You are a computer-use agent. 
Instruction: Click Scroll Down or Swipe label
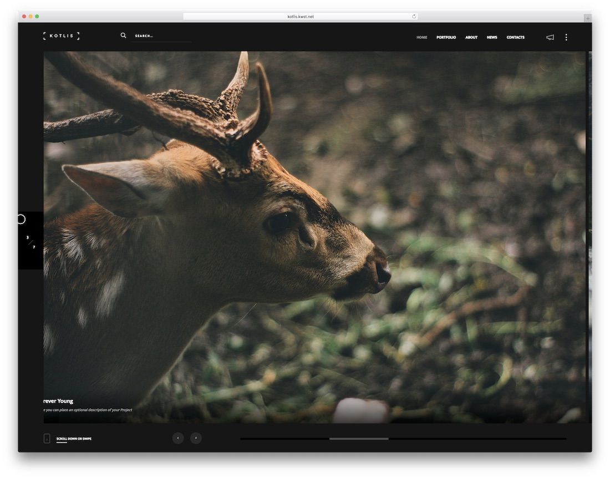coord(74,439)
